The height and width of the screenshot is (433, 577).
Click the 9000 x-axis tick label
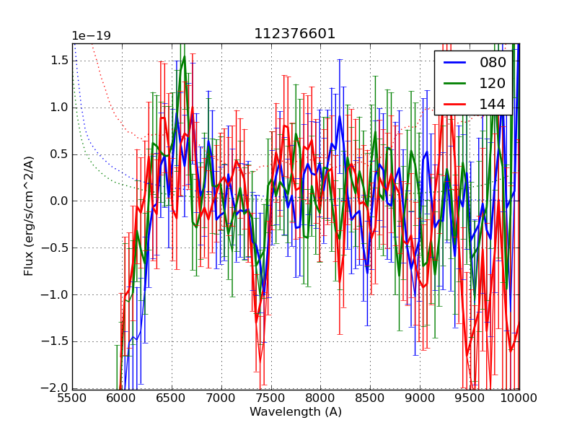click(x=420, y=398)
